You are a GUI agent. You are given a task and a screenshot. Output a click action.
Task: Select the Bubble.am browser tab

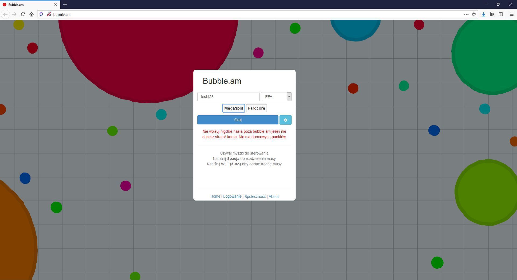[27, 5]
